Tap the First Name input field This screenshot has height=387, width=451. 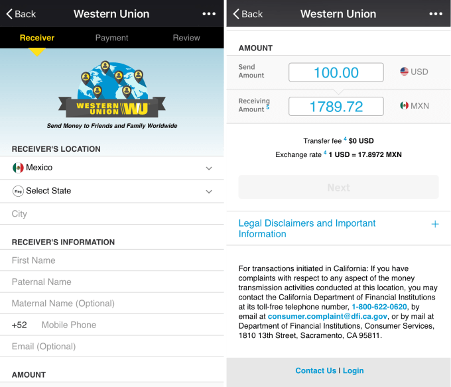click(112, 260)
